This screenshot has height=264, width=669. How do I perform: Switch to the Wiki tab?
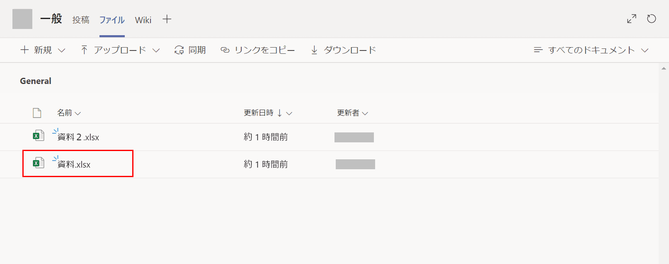tap(143, 20)
